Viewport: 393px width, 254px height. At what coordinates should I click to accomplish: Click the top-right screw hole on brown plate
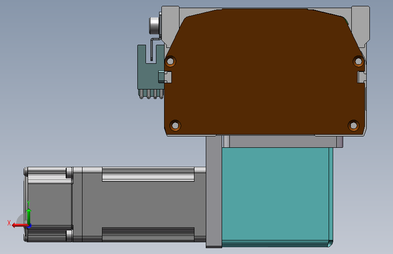tap(359, 61)
